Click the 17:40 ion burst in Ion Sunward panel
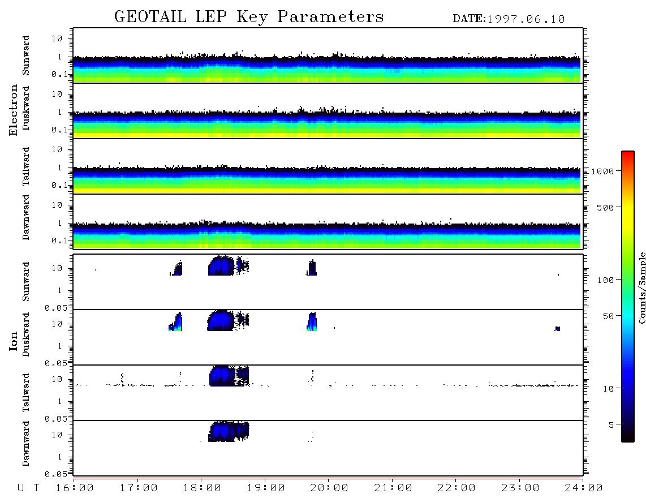 pos(176,268)
